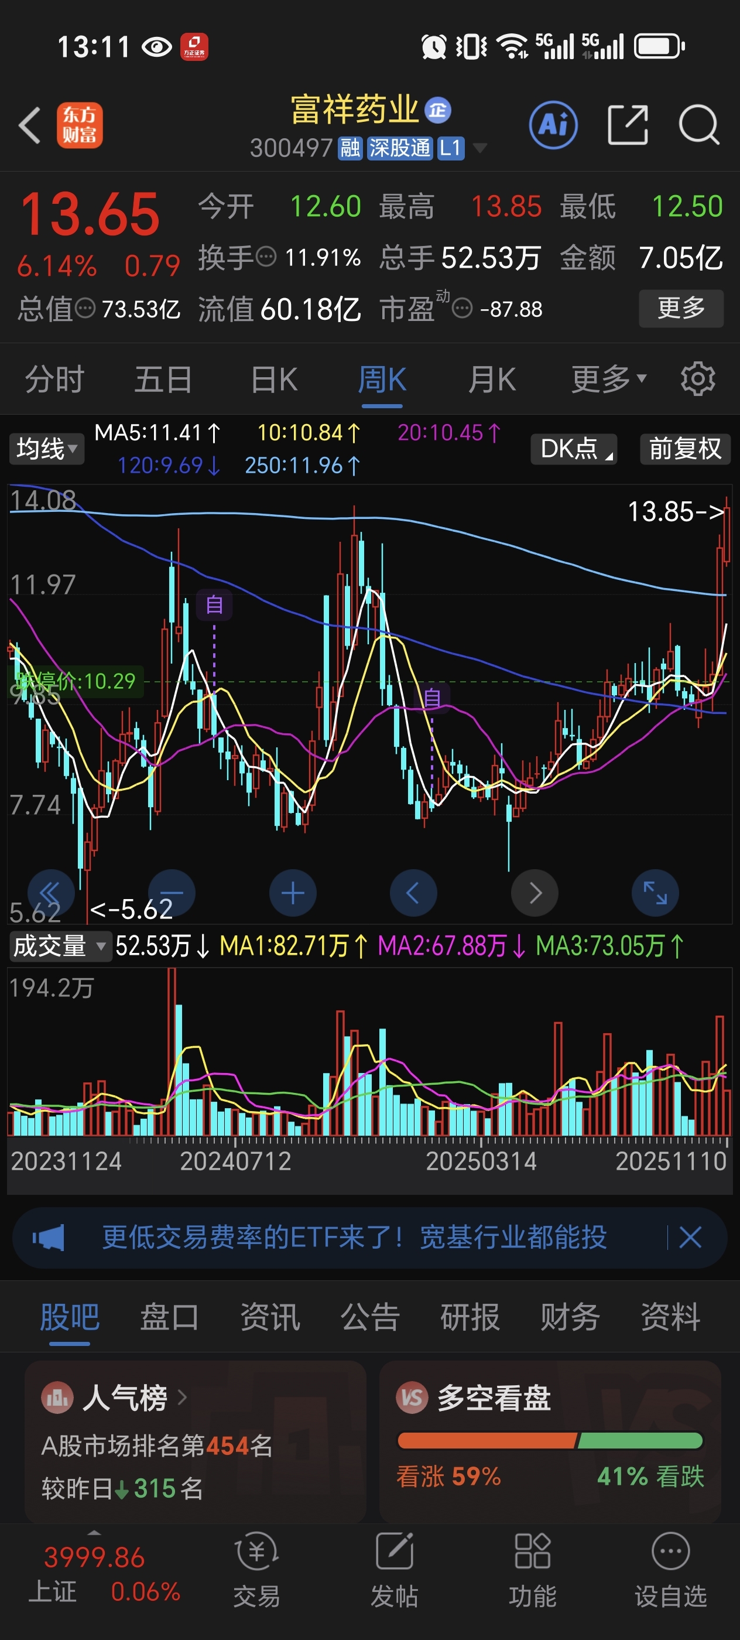
Task: Jump to earliest with double-left arrow
Action: [x=51, y=893]
